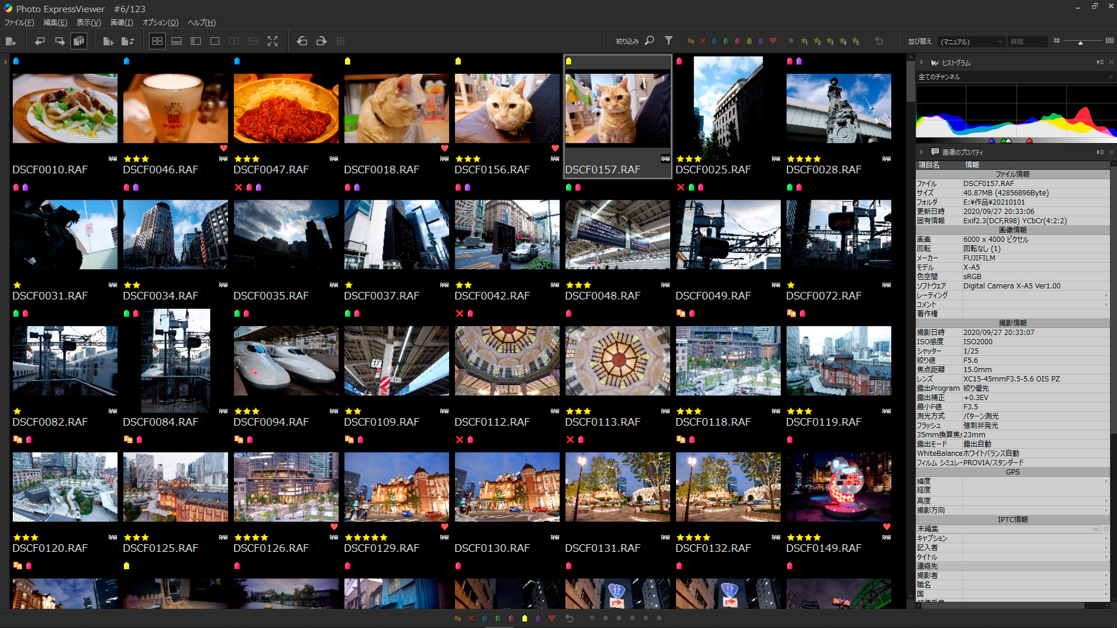Image resolution: width=1117 pixels, height=628 pixels.
Task: Filter by blue label in top toolbar
Action: tap(714, 41)
